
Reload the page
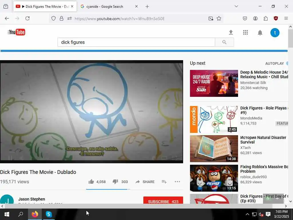(x=27, y=18)
